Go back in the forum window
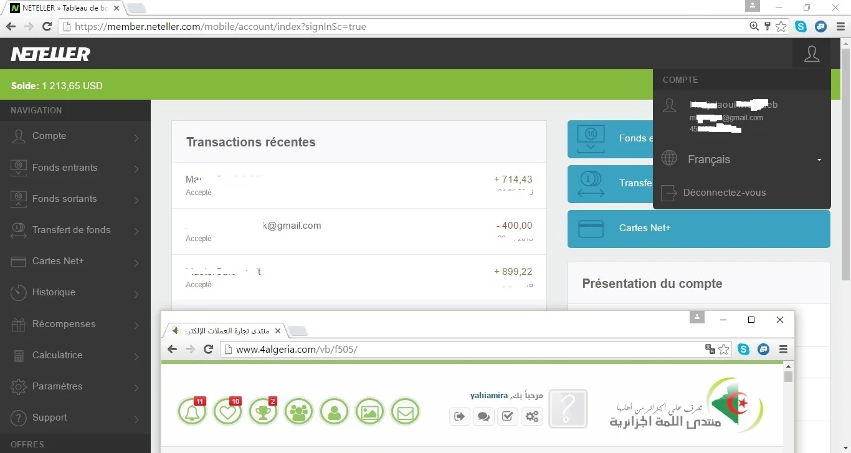Screen dimensions: 851x453 tap(173, 350)
